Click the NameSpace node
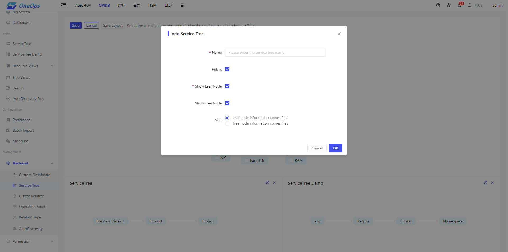Screen dimensions: 508x252 [x=453, y=221]
